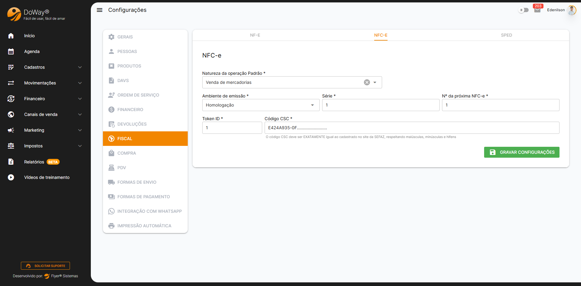
Task: Open the mail notifications icon
Action: click(537, 10)
